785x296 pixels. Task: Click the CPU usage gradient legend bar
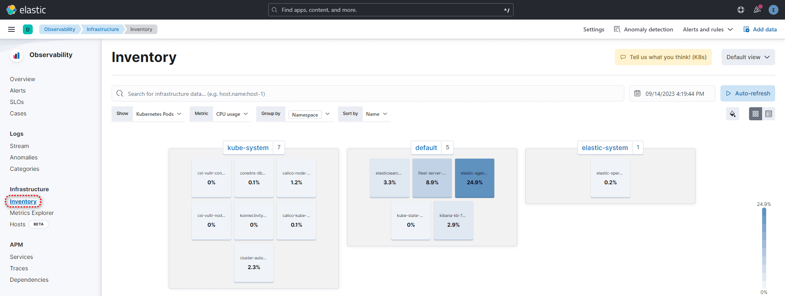(764, 248)
